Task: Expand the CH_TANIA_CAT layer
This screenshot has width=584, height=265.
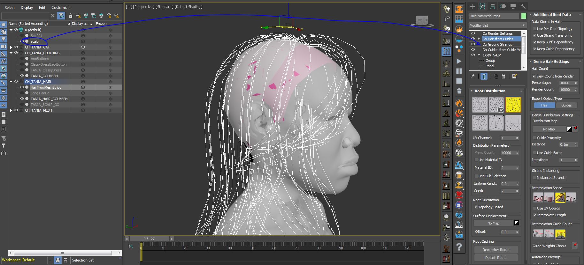Action: [x=11, y=47]
